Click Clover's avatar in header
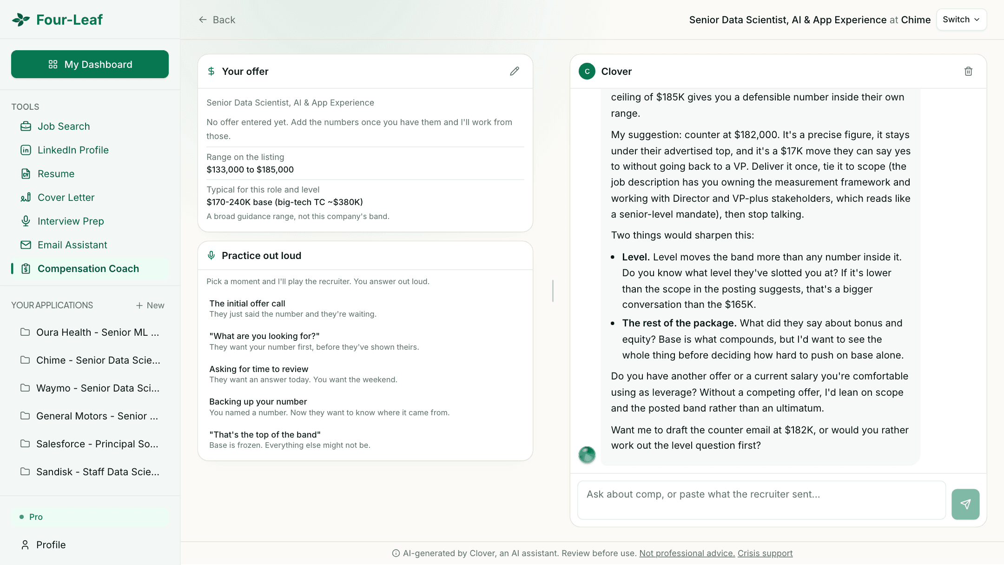Screen dimensions: 1004x565 point(587,71)
